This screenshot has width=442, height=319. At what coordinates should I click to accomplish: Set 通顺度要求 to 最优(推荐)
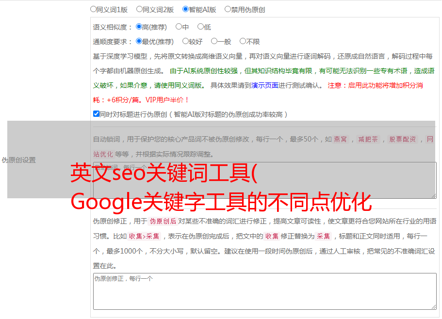click(x=139, y=41)
